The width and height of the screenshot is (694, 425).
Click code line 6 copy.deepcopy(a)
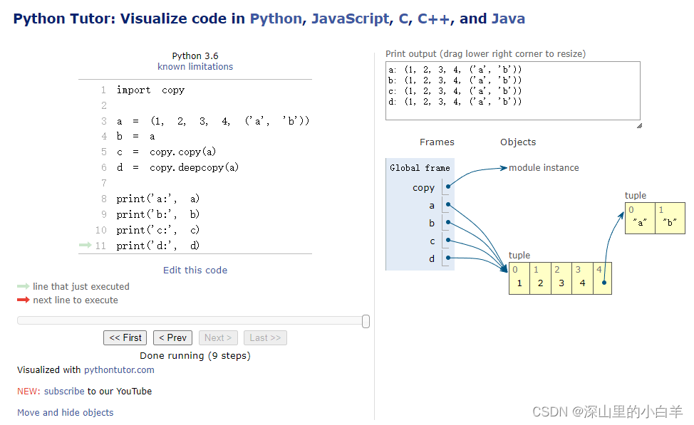coord(177,167)
